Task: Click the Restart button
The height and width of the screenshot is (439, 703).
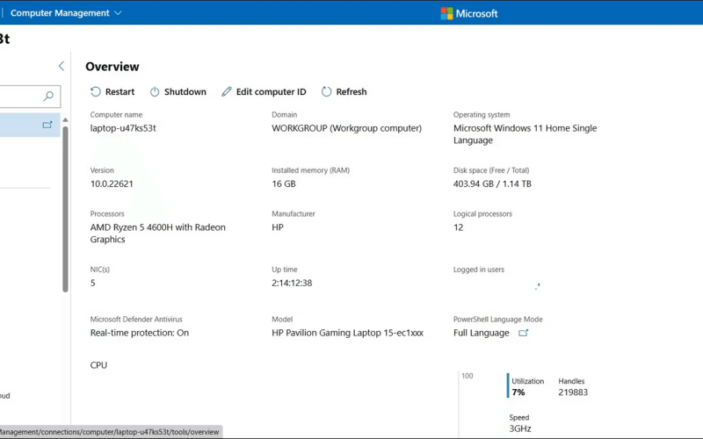Action: [x=112, y=92]
